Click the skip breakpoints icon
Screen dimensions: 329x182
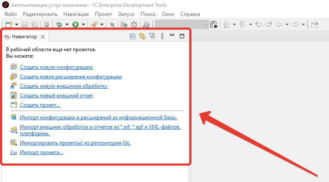coord(112,25)
